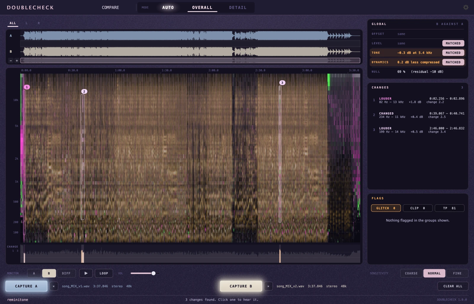The width and height of the screenshot is (474, 304).
Task: Open change 1 LOUDER at 0:02.256
Action: point(418,100)
